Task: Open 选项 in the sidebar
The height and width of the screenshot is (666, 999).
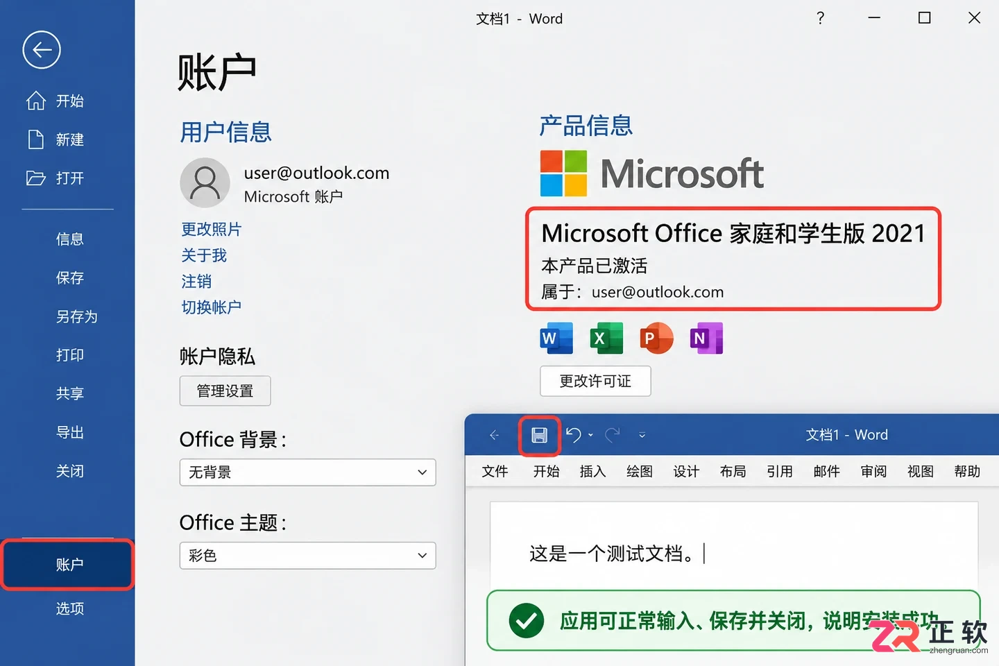Action: pos(70,608)
